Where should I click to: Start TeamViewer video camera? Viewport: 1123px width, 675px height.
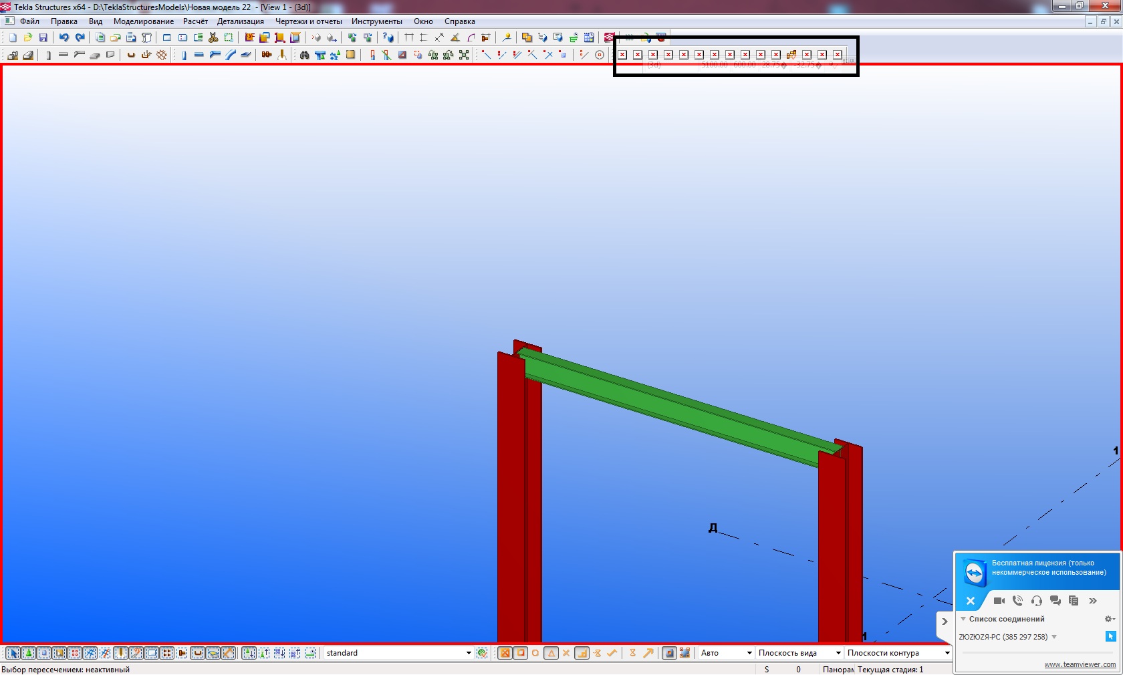[999, 601]
